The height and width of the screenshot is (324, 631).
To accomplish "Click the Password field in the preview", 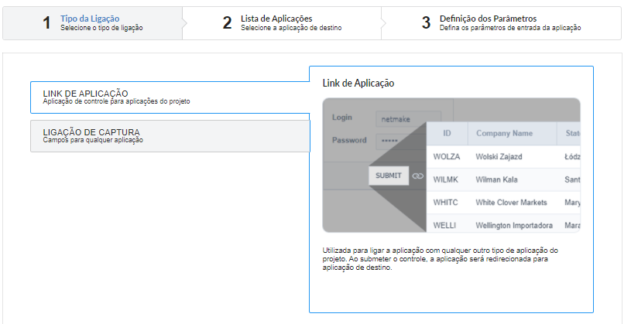I will click(x=401, y=141).
